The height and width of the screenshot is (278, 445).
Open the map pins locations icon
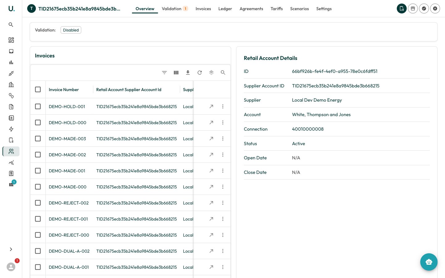click(x=11, y=96)
